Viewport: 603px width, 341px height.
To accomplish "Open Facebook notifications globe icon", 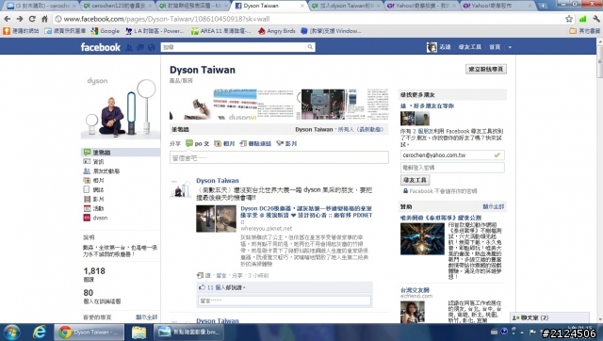I will [x=152, y=47].
